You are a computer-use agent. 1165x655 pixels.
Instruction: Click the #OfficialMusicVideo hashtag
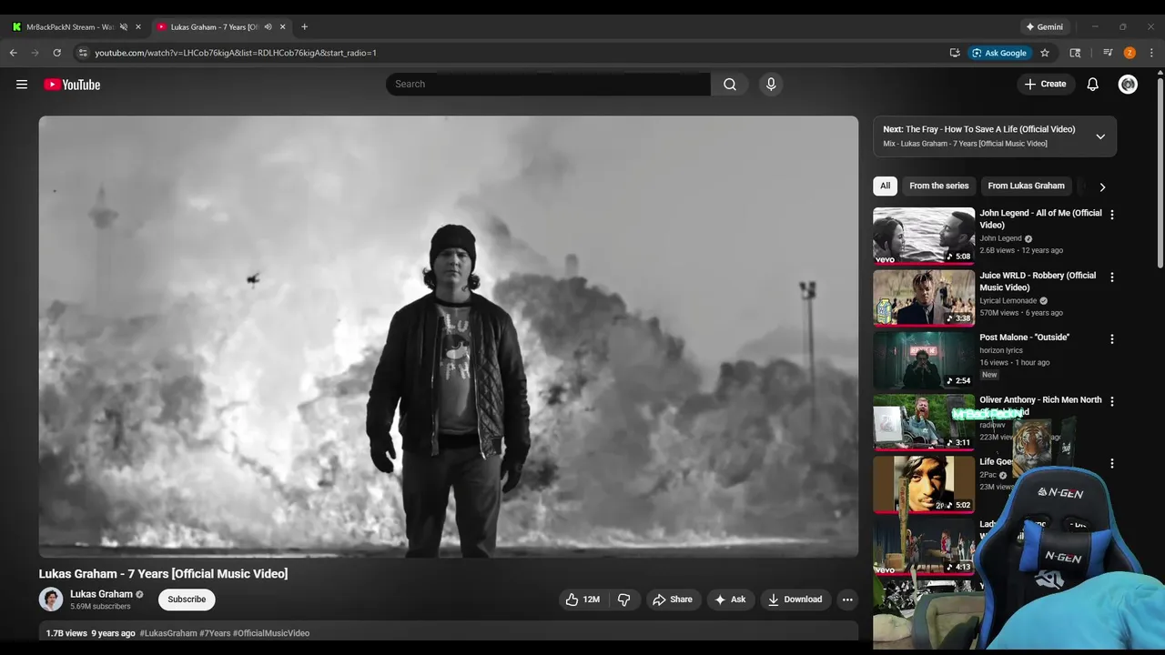coord(271,633)
